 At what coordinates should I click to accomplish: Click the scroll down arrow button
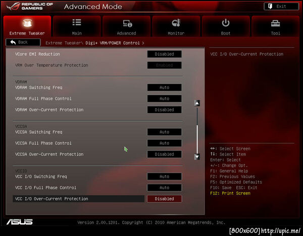pyautogui.click(x=197, y=156)
